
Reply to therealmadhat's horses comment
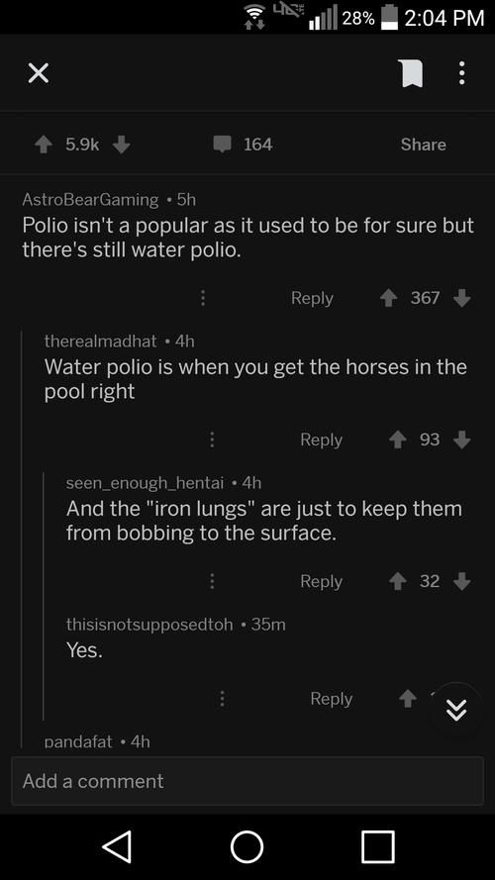pyautogui.click(x=321, y=440)
